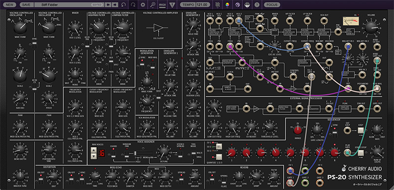394x190 pixels.
Task: Toggle the modulation generator MOD WHL switch
Action: click(153, 66)
